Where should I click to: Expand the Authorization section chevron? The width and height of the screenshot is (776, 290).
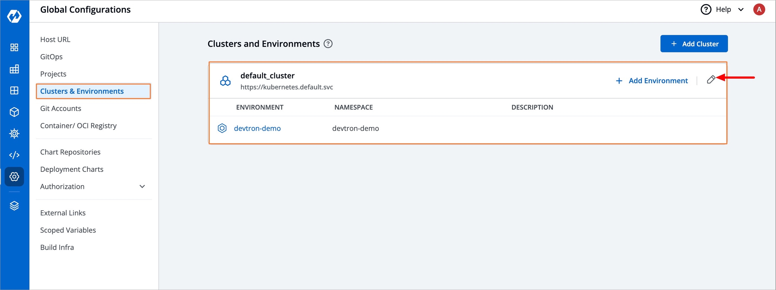tap(142, 187)
